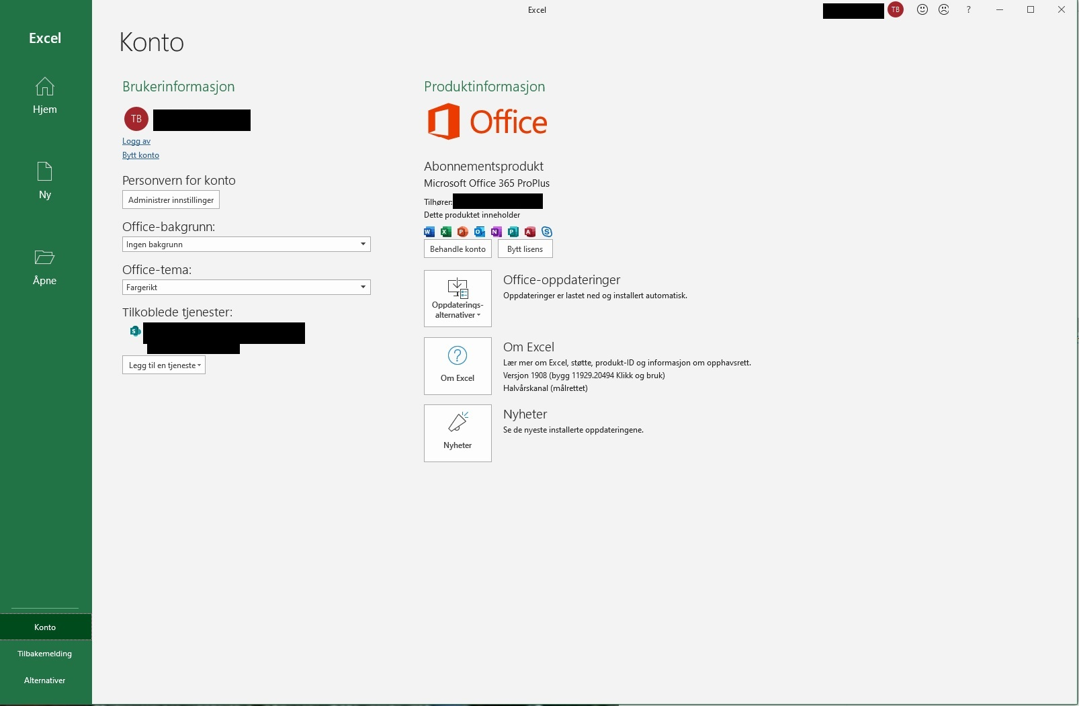Go to the Hjem (Home) page
The image size is (1079, 706).
pyautogui.click(x=45, y=95)
